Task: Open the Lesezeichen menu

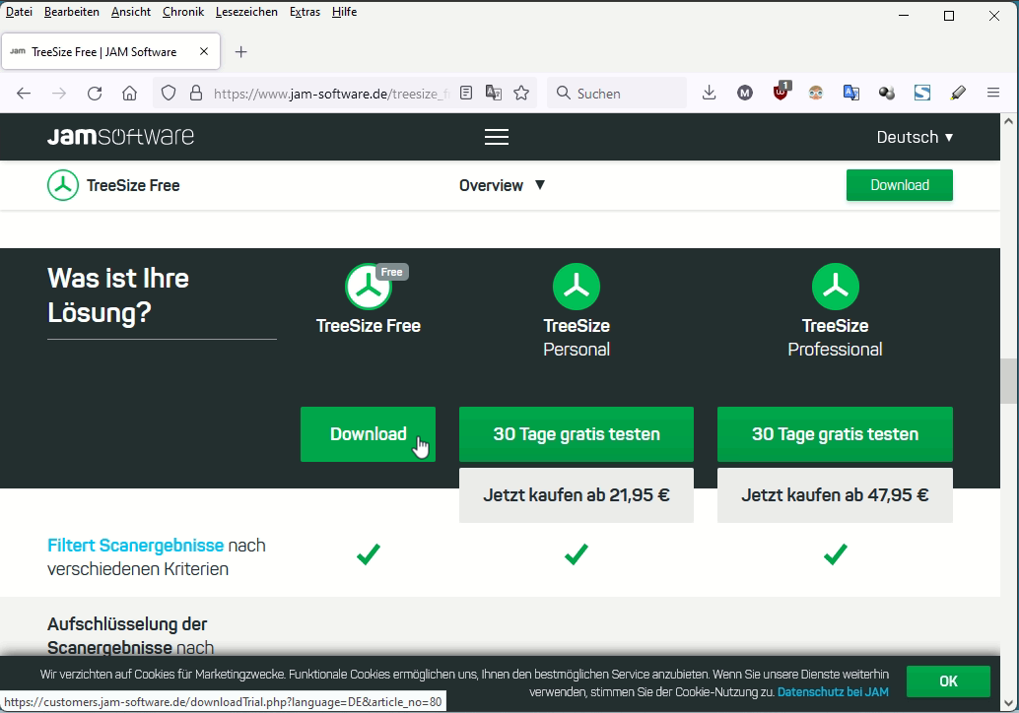Action: pos(246,12)
